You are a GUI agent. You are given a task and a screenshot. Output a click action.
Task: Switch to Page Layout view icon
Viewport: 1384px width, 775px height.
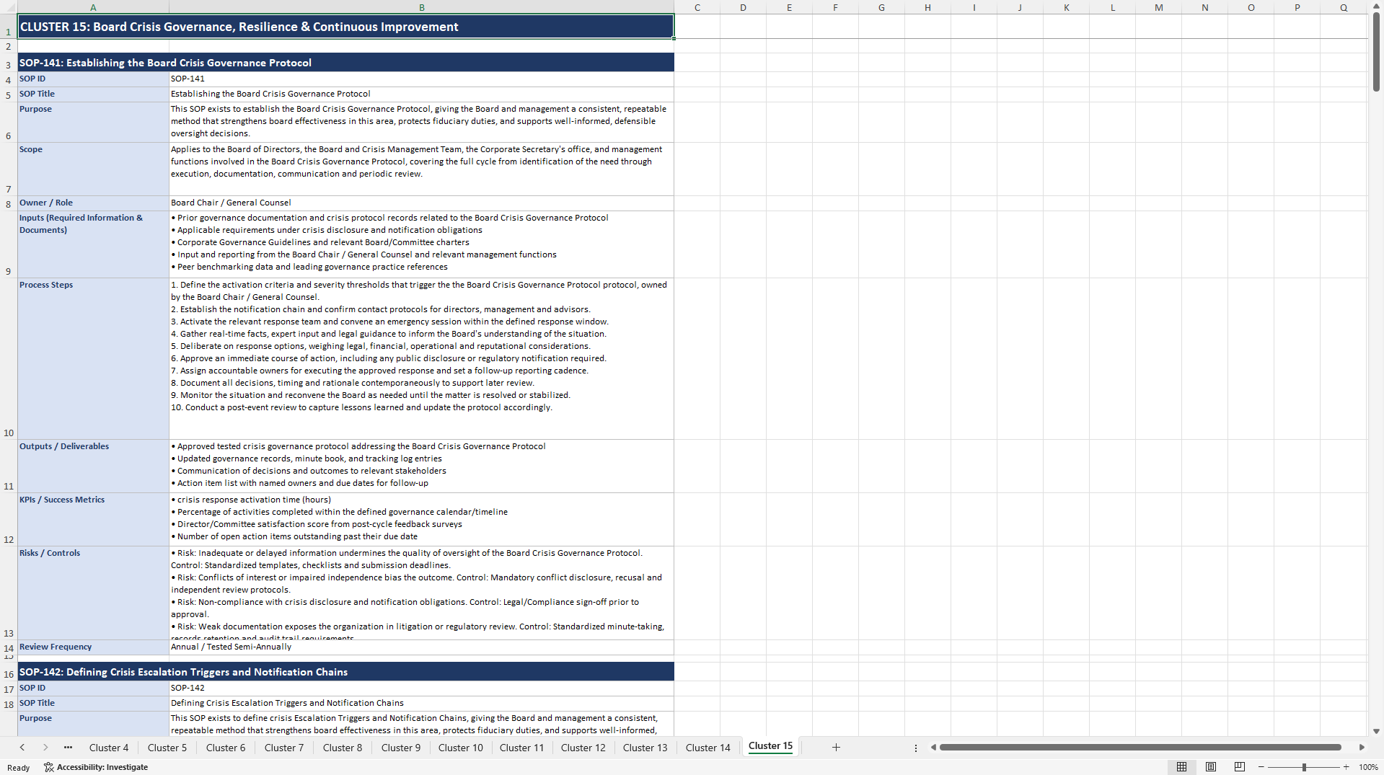(1211, 767)
